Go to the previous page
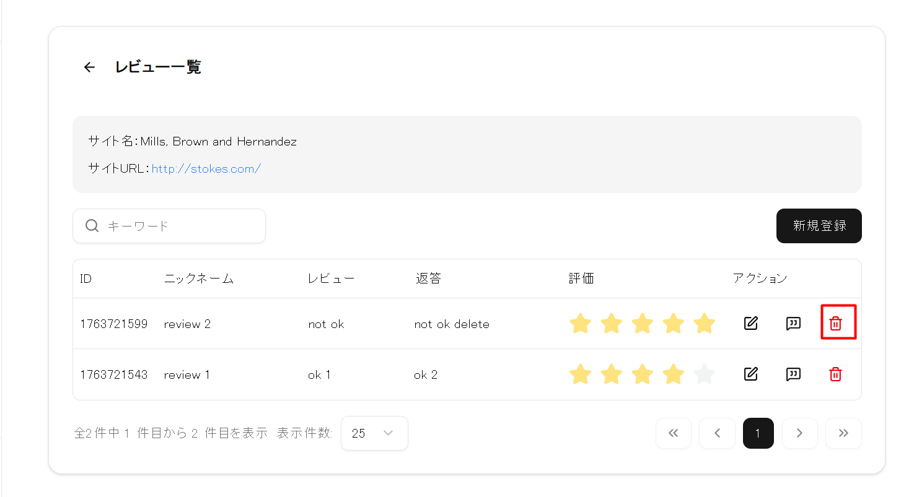Image resolution: width=914 pixels, height=497 pixels. 717,433
